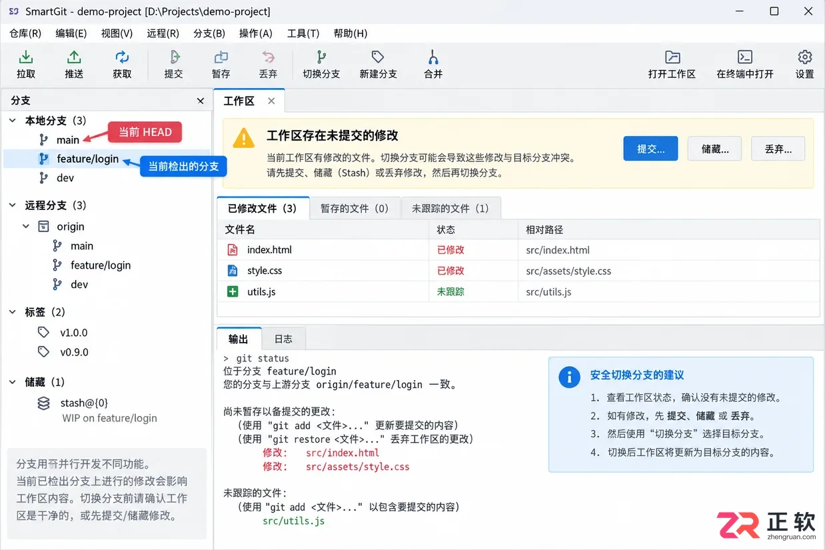The width and height of the screenshot is (825, 550).
Task: Close the 工作区 tab
Action: point(271,101)
